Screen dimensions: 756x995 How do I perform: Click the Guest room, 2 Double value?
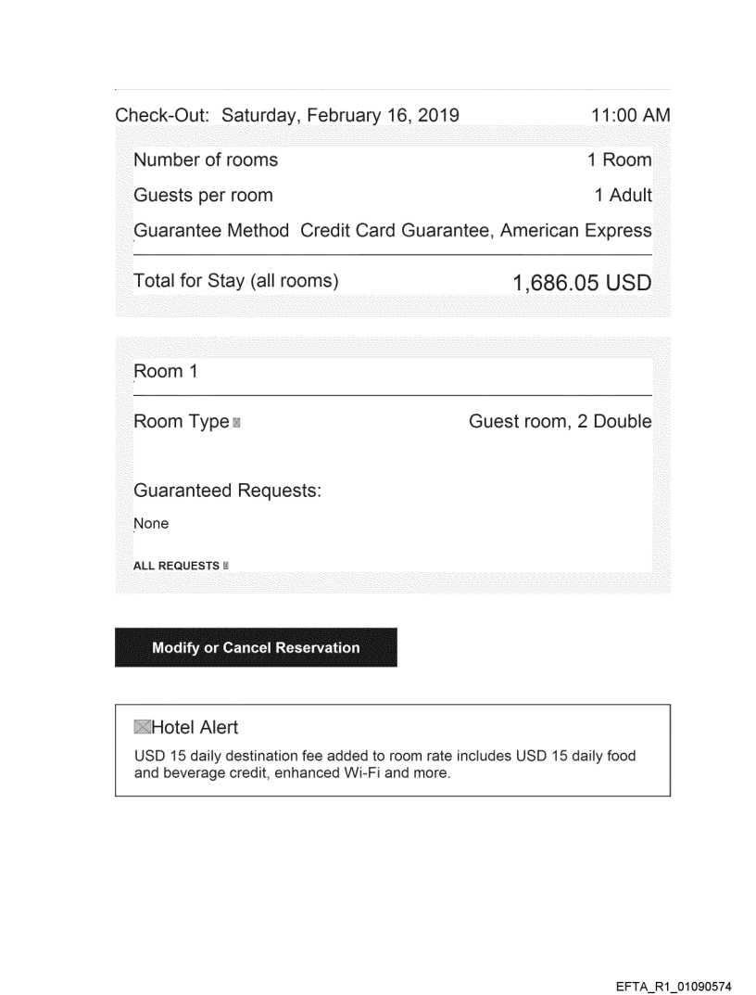tap(560, 422)
